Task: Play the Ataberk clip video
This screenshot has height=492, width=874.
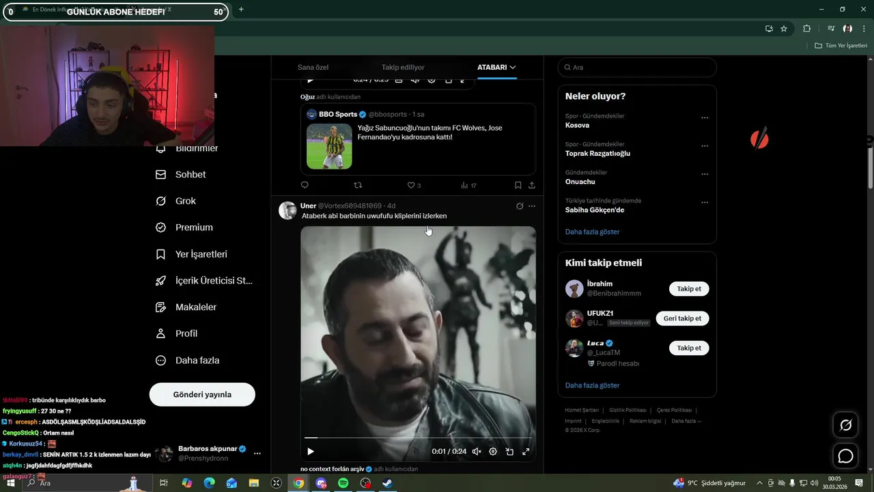Action: tap(311, 452)
